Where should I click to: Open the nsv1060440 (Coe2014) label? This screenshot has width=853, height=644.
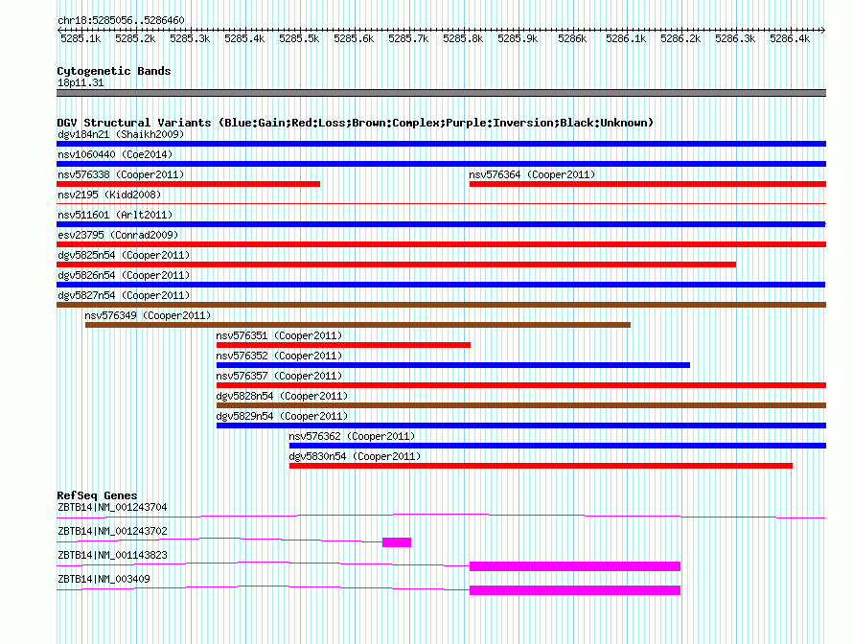coord(115,154)
